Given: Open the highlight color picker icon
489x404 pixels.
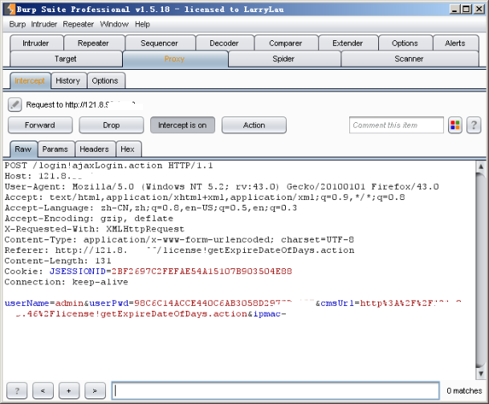Looking at the screenshot, I should (x=455, y=125).
